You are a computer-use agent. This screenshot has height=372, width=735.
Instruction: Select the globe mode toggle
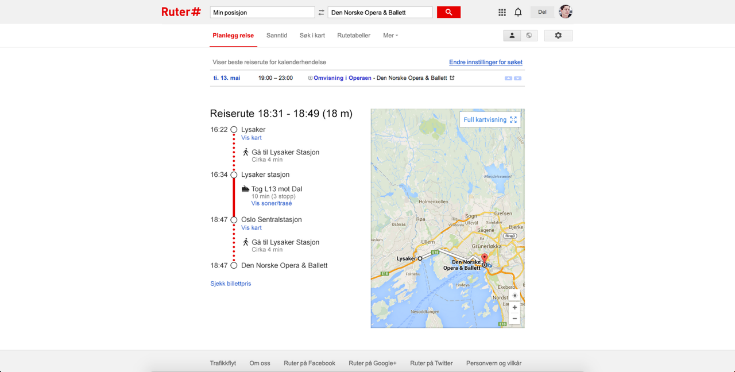(x=529, y=36)
